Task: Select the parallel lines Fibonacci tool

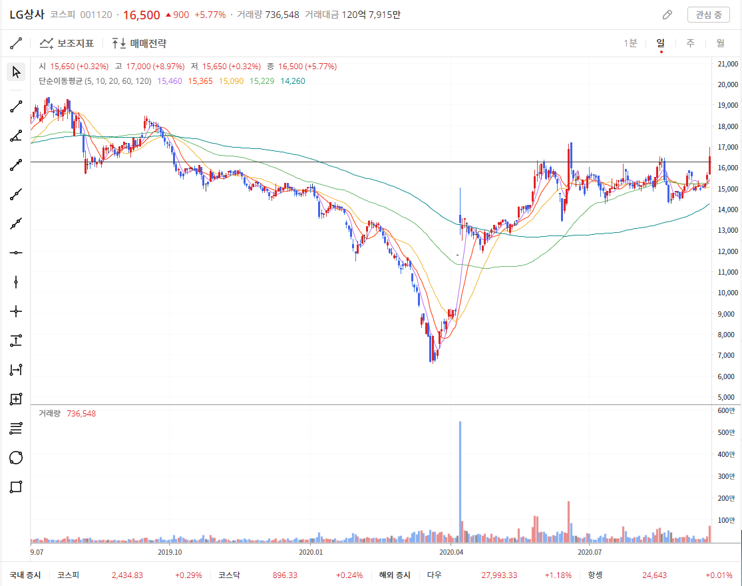Action: 16,428
